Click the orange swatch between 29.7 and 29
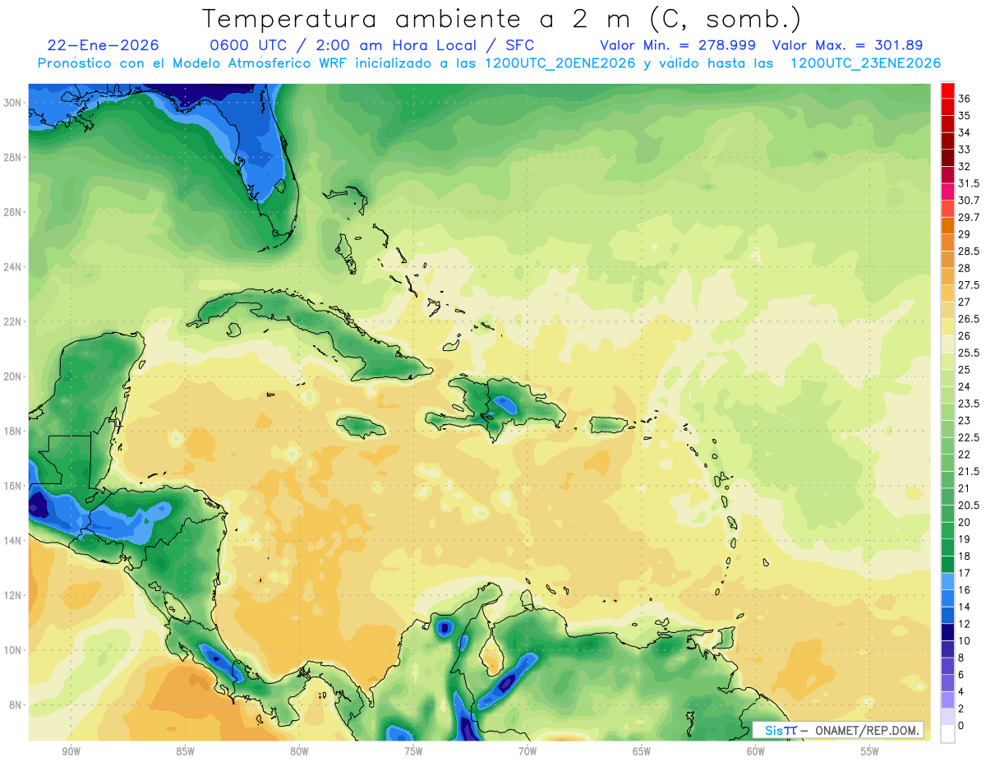This screenshot has width=986, height=762. point(947,225)
